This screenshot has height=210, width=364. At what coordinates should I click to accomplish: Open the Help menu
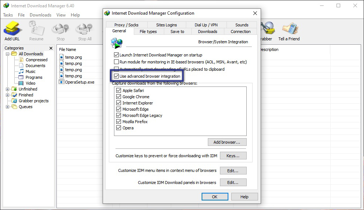click(75, 15)
